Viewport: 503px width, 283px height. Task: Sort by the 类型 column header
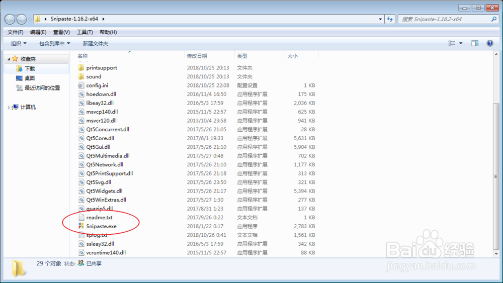[242, 56]
